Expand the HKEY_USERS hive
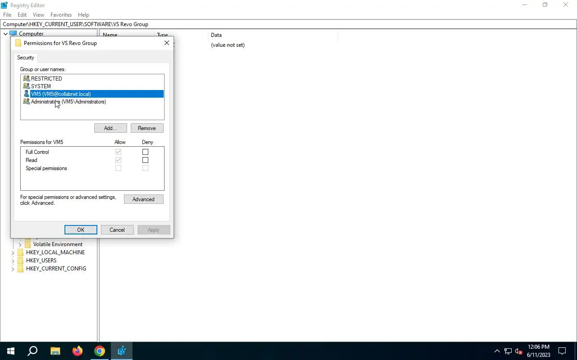 13,261
